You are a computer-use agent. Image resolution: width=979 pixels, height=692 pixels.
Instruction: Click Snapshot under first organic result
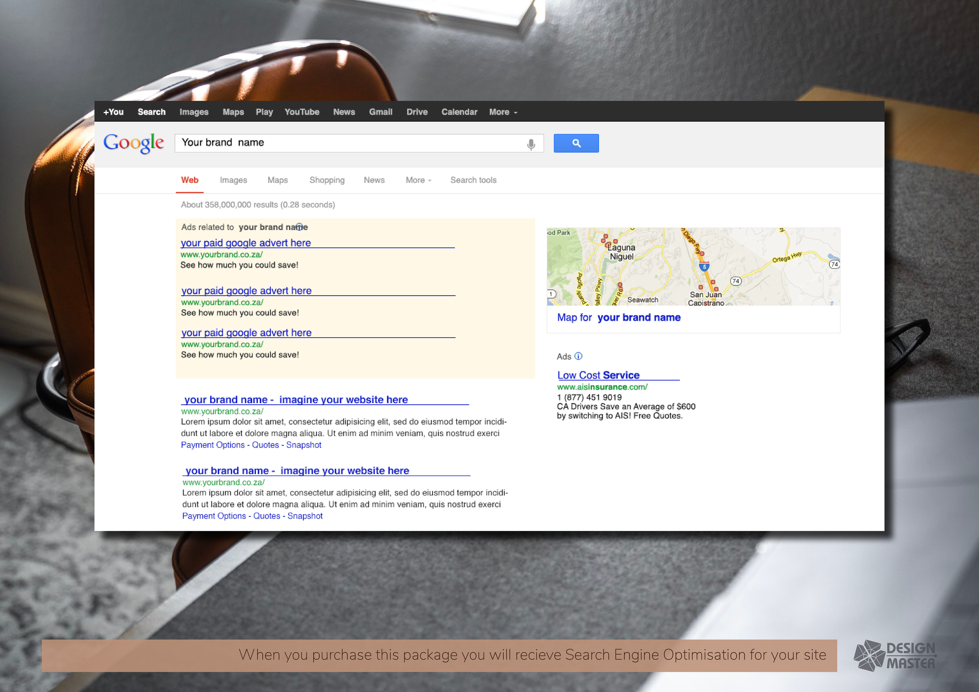tap(304, 445)
